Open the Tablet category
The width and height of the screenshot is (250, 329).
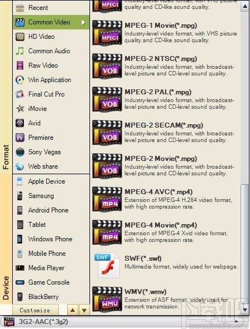coord(51,225)
